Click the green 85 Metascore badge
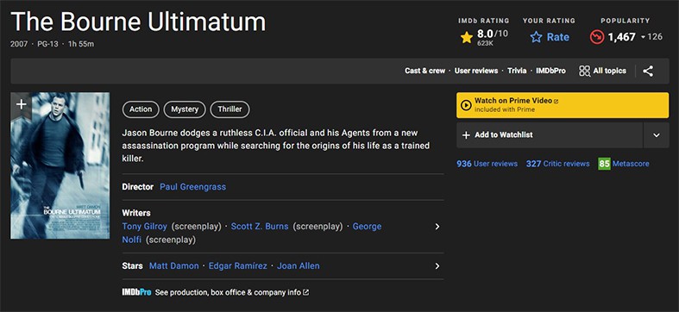The height and width of the screenshot is (312, 679). (x=604, y=164)
